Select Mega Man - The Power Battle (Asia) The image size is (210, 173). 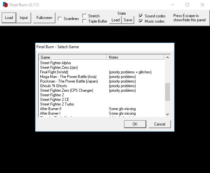[68, 77]
